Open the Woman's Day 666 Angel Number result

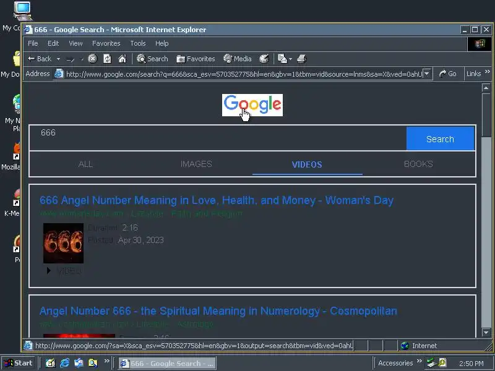point(217,200)
